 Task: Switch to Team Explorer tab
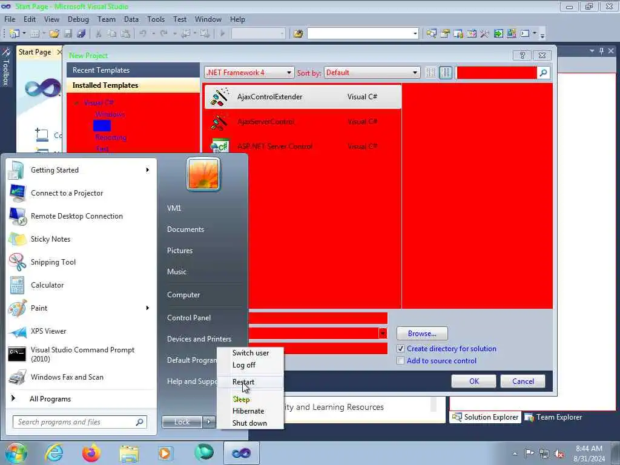click(x=553, y=417)
